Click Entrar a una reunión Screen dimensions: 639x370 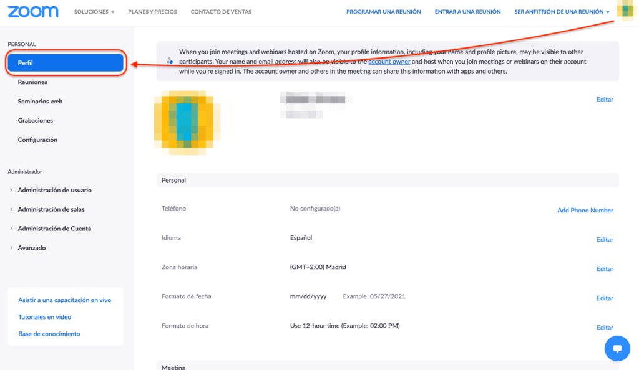(467, 12)
